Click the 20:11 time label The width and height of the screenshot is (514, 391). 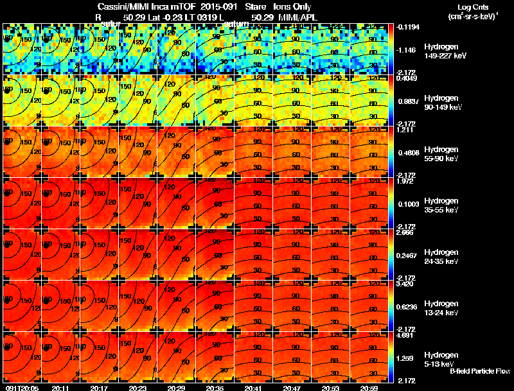coord(60,388)
